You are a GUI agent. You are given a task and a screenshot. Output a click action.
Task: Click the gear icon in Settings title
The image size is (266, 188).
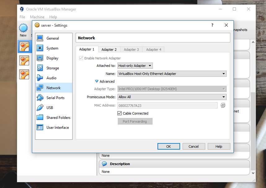(x=37, y=25)
